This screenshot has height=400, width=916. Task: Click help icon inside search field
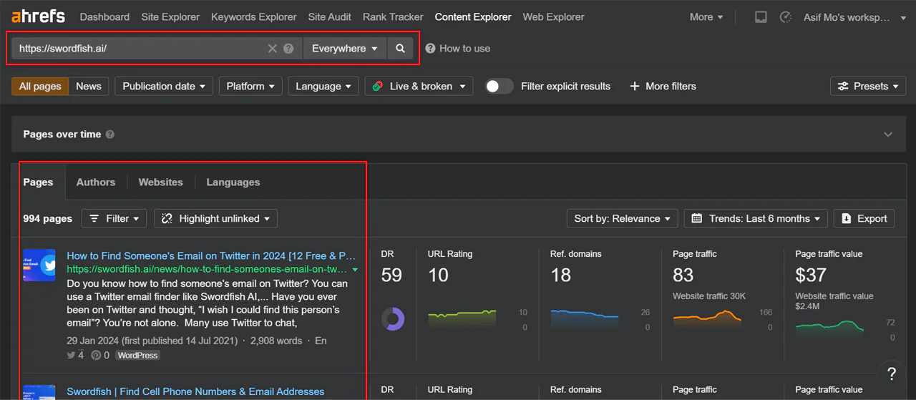click(288, 49)
